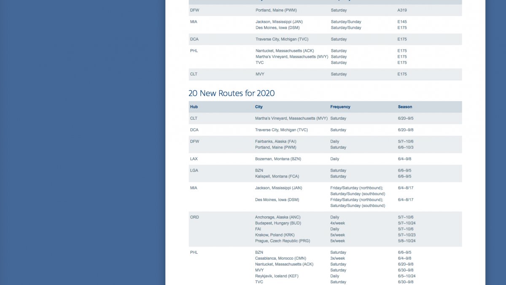Image resolution: width=506 pixels, height=285 pixels.
Task: Click the "3x/week" frequency cell
Action: (338, 258)
